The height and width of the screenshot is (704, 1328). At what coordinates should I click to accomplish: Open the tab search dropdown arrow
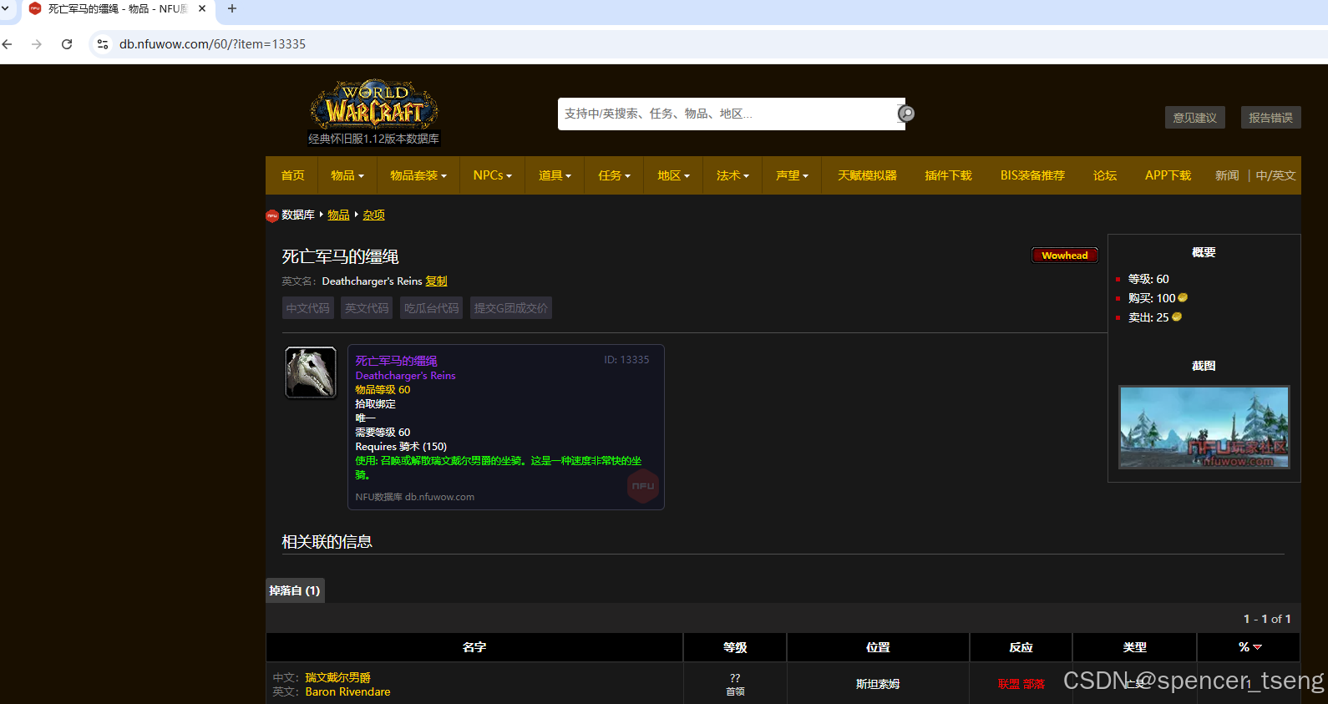tap(5, 8)
